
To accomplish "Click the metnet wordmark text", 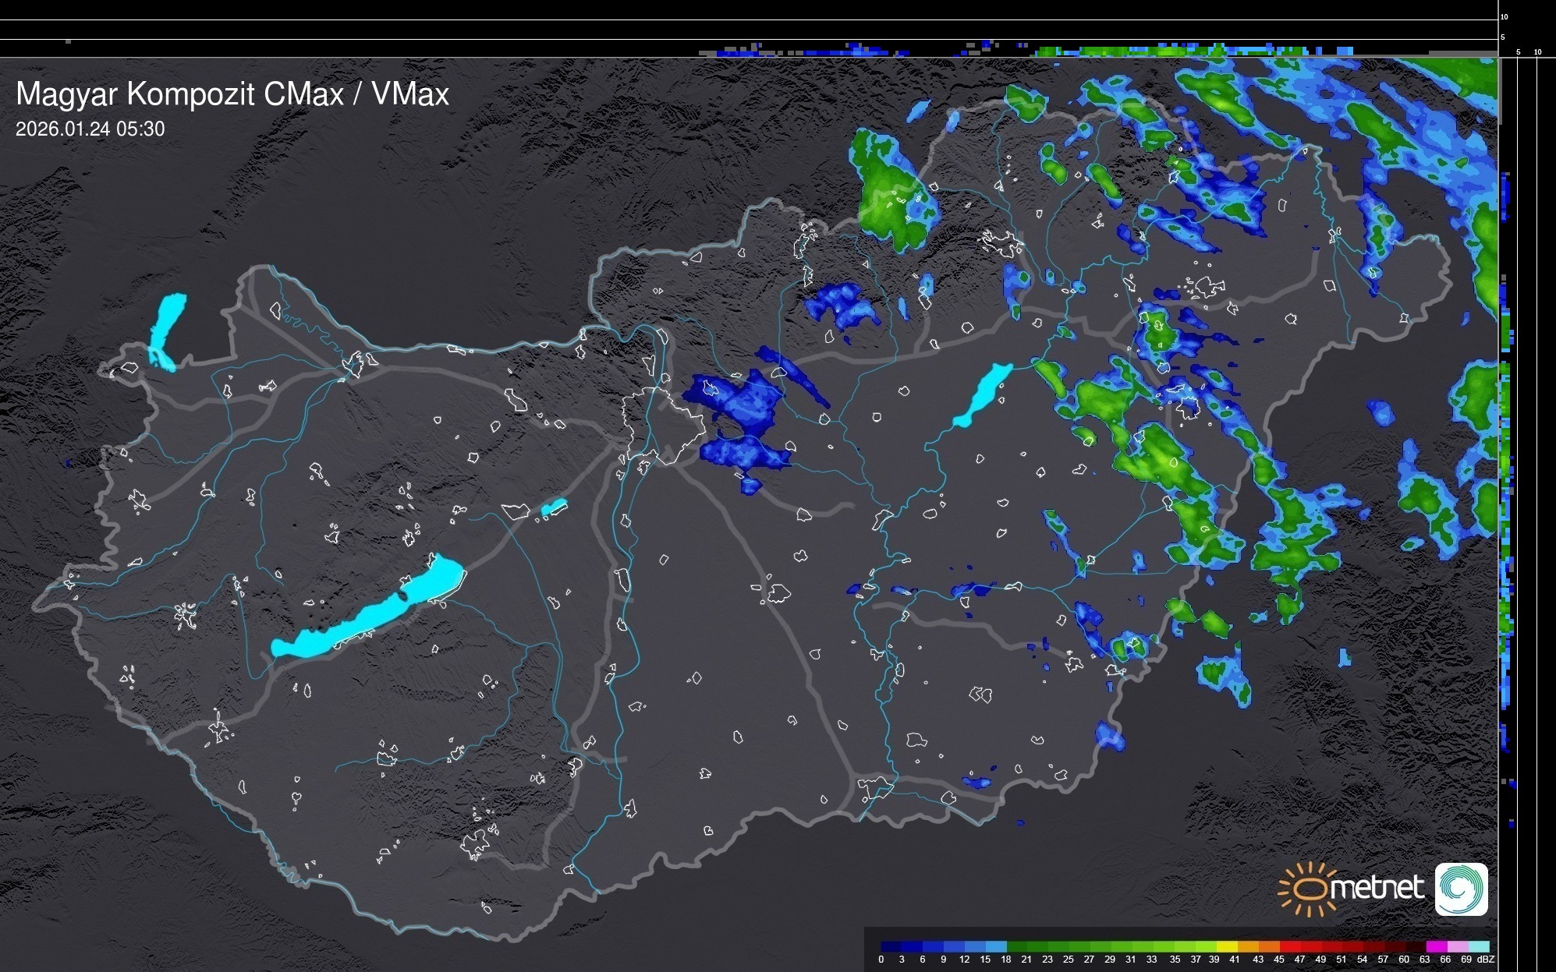I will pos(1377,888).
